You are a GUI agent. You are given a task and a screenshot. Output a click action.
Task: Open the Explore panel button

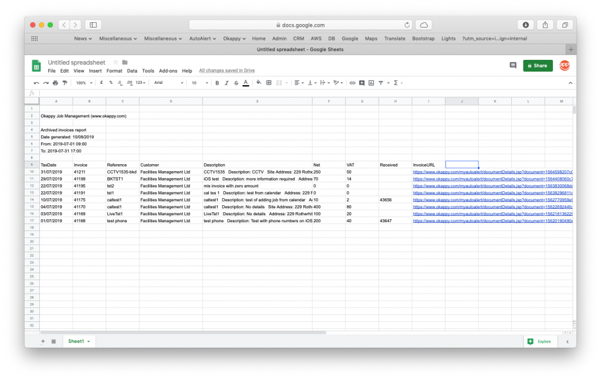point(540,341)
